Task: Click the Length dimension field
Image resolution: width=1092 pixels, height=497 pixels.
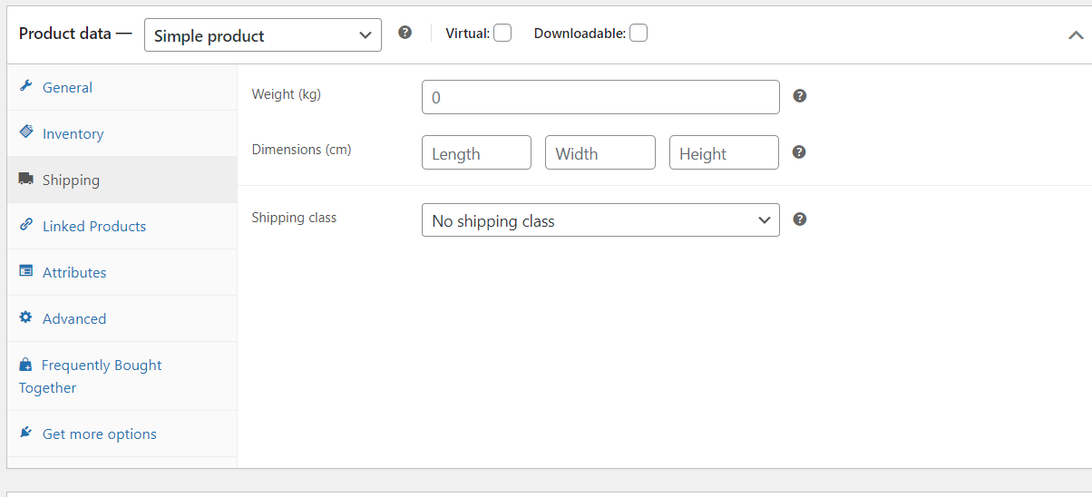Action: pyautogui.click(x=476, y=153)
